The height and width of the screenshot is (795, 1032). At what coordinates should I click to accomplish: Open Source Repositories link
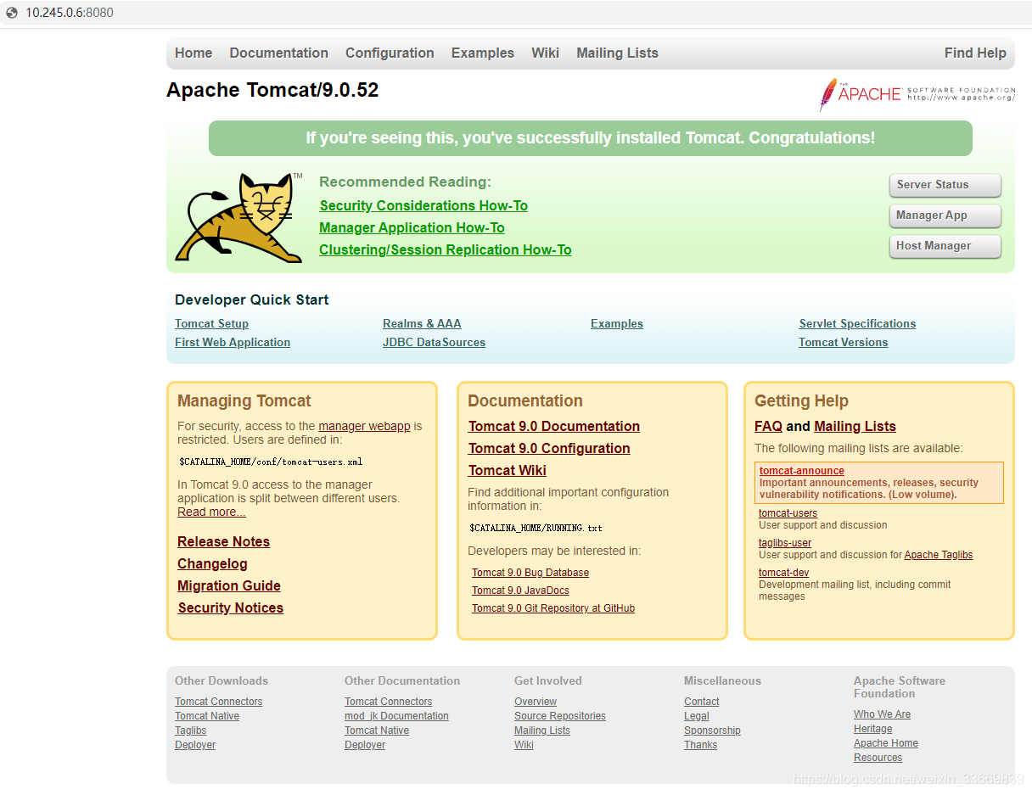pyautogui.click(x=560, y=716)
